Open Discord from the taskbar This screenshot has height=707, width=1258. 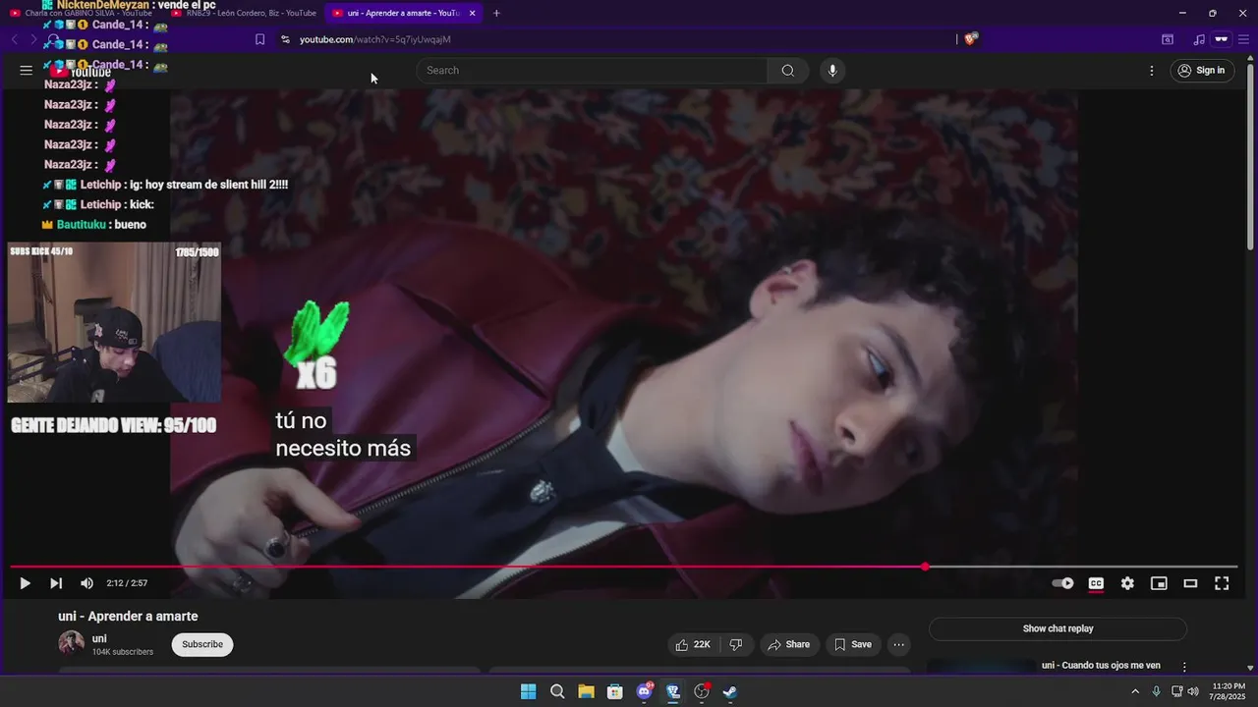pos(645,691)
